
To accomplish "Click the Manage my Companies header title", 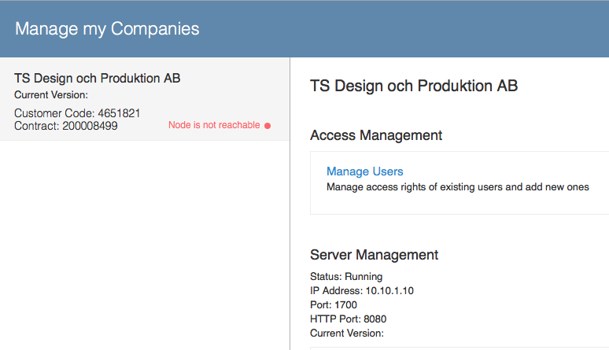I will (107, 29).
